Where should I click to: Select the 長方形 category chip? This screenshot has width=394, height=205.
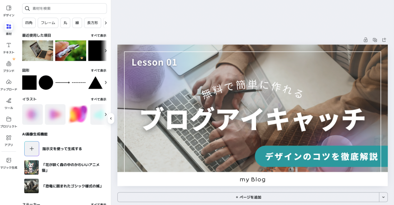(x=92, y=23)
